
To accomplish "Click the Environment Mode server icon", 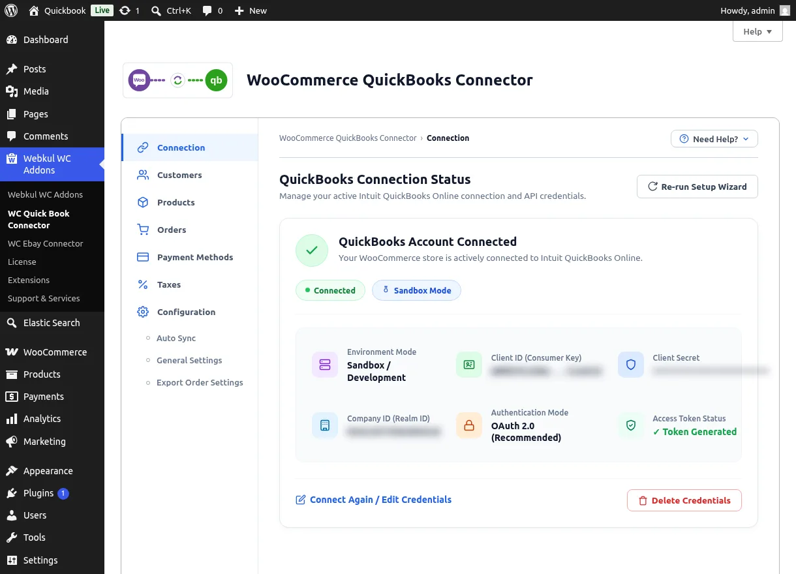I will point(325,365).
